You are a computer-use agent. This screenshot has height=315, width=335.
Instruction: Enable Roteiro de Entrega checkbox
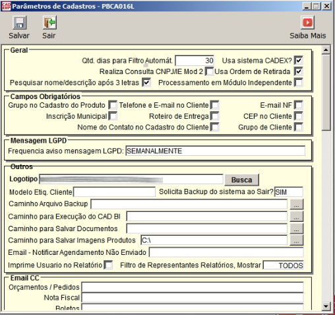(215, 116)
